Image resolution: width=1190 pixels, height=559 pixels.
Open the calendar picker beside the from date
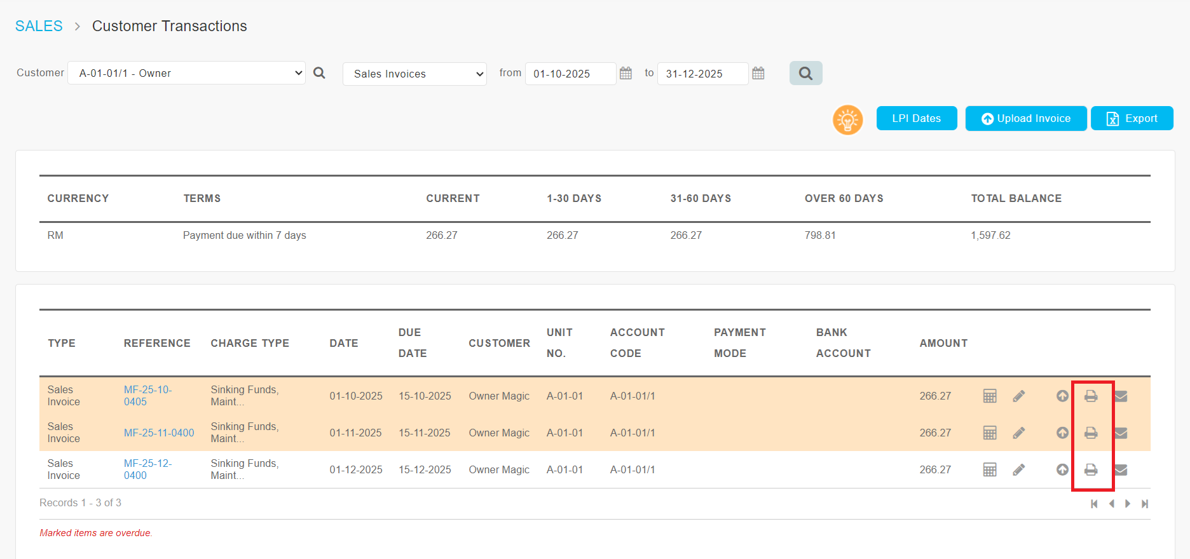[x=626, y=74]
